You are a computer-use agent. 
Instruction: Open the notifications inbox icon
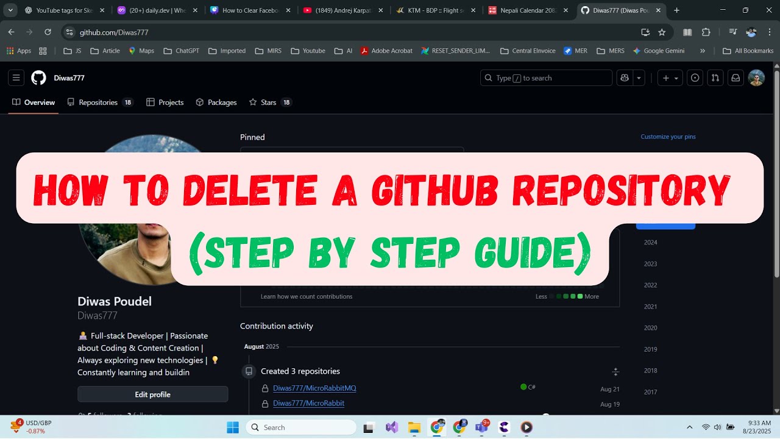coord(736,77)
